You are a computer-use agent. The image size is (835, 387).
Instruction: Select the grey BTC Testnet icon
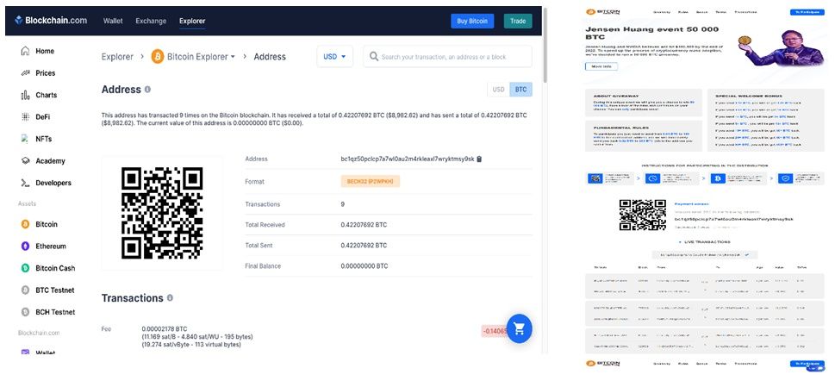tap(25, 290)
